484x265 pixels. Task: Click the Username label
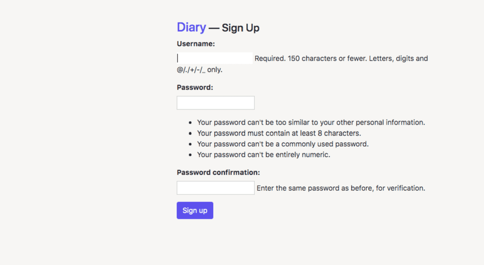(196, 44)
